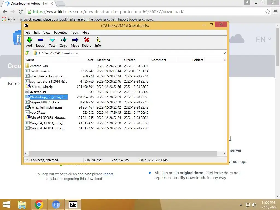Open the Tools menu

(x=75, y=33)
